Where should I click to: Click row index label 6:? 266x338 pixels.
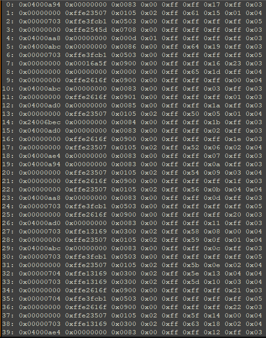coord(10,55)
